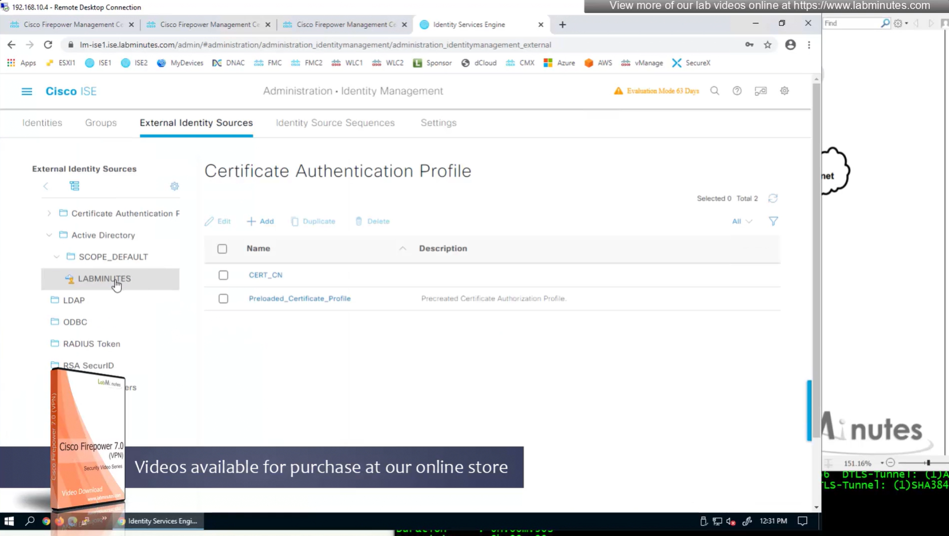
Task: Click the filter funnel icon
Action: pos(773,221)
